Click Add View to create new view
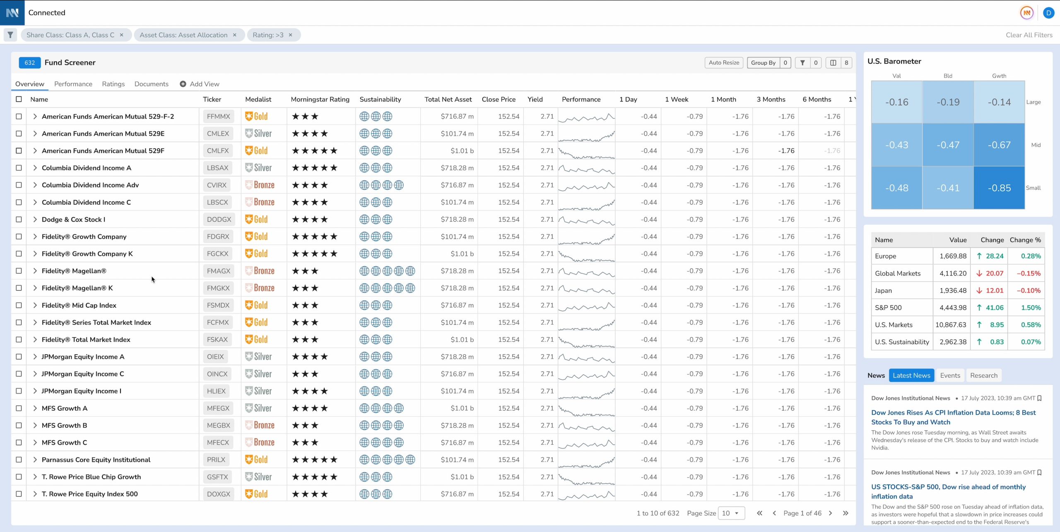This screenshot has width=1060, height=532. point(199,84)
